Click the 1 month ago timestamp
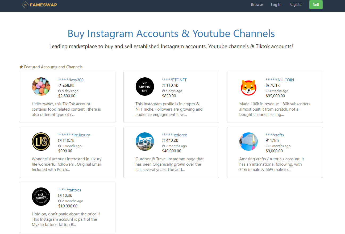This screenshot has height=234, width=345. 72,146
